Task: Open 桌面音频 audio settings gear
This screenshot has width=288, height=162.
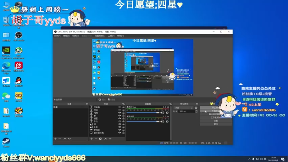Action: tap(167, 121)
